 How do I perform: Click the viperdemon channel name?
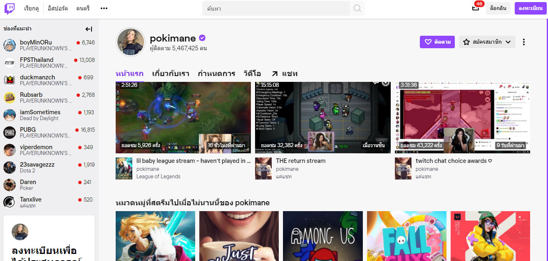click(36, 147)
